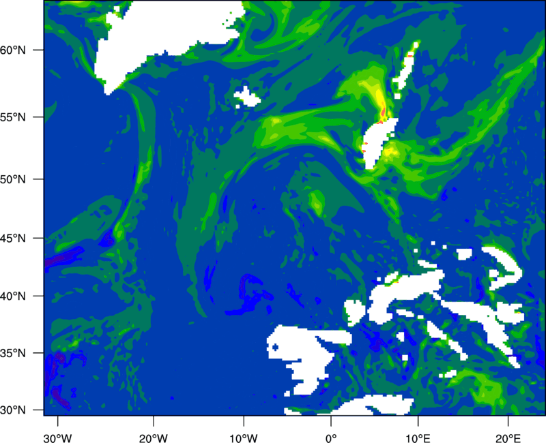Click the 50°N latitude label
Image resolution: width=546 pixels, height=443 pixels.
pyautogui.click(x=13, y=179)
